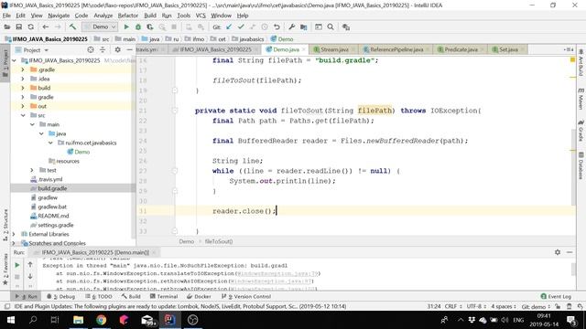Open File Explorer from the taskbar

coord(78,320)
